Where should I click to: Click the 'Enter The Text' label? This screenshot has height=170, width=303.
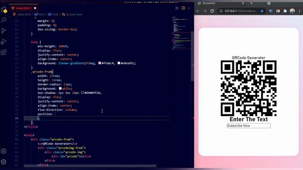click(x=249, y=119)
